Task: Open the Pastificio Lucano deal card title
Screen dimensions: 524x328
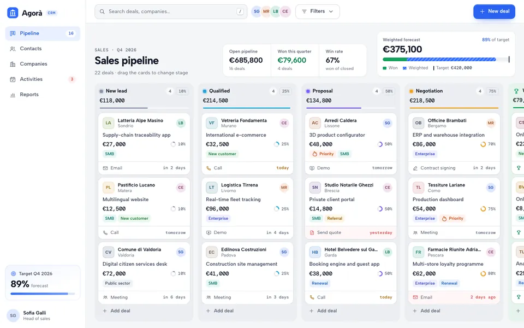Action: (x=136, y=185)
